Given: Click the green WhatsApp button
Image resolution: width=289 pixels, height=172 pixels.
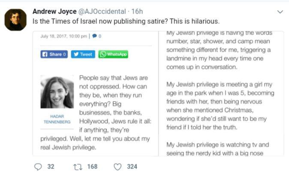Looking at the screenshot, I should (x=113, y=54).
